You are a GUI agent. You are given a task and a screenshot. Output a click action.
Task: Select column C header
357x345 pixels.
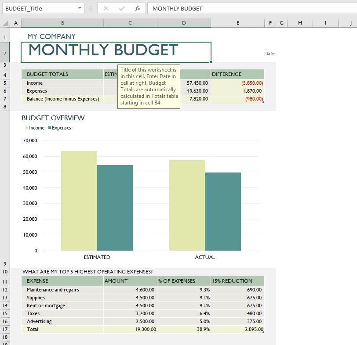click(x=130, y=23)
